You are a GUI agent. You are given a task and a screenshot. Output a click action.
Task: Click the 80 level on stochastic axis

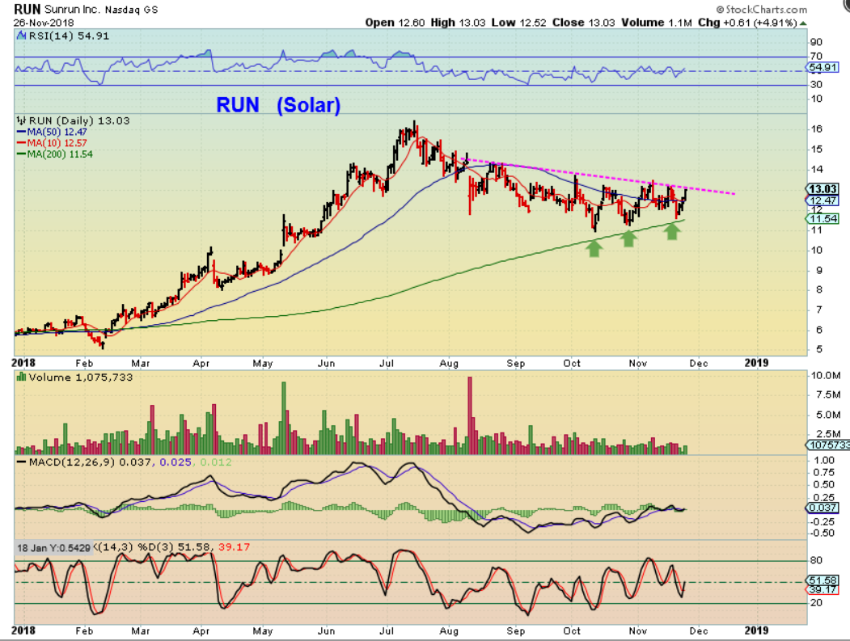pos(816,560)
